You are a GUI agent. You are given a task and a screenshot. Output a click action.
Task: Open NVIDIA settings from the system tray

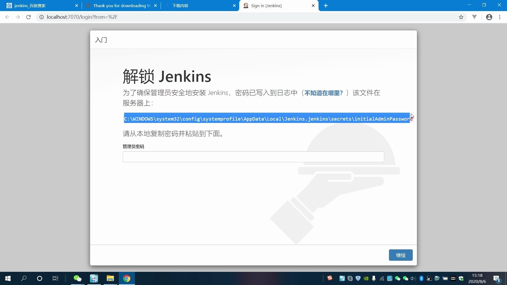coord(366,278)
